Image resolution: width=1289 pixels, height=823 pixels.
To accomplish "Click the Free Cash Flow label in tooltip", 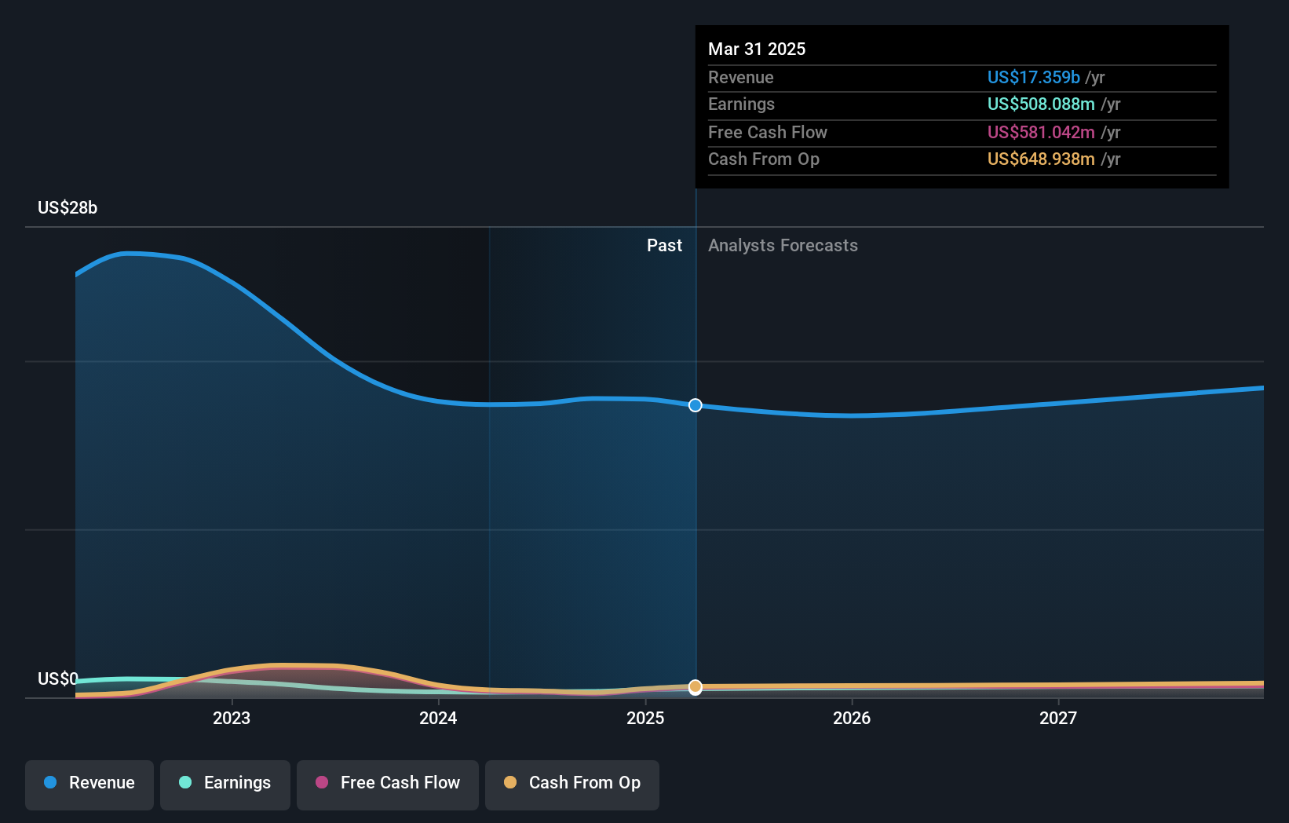I will [x=768, y=132].
